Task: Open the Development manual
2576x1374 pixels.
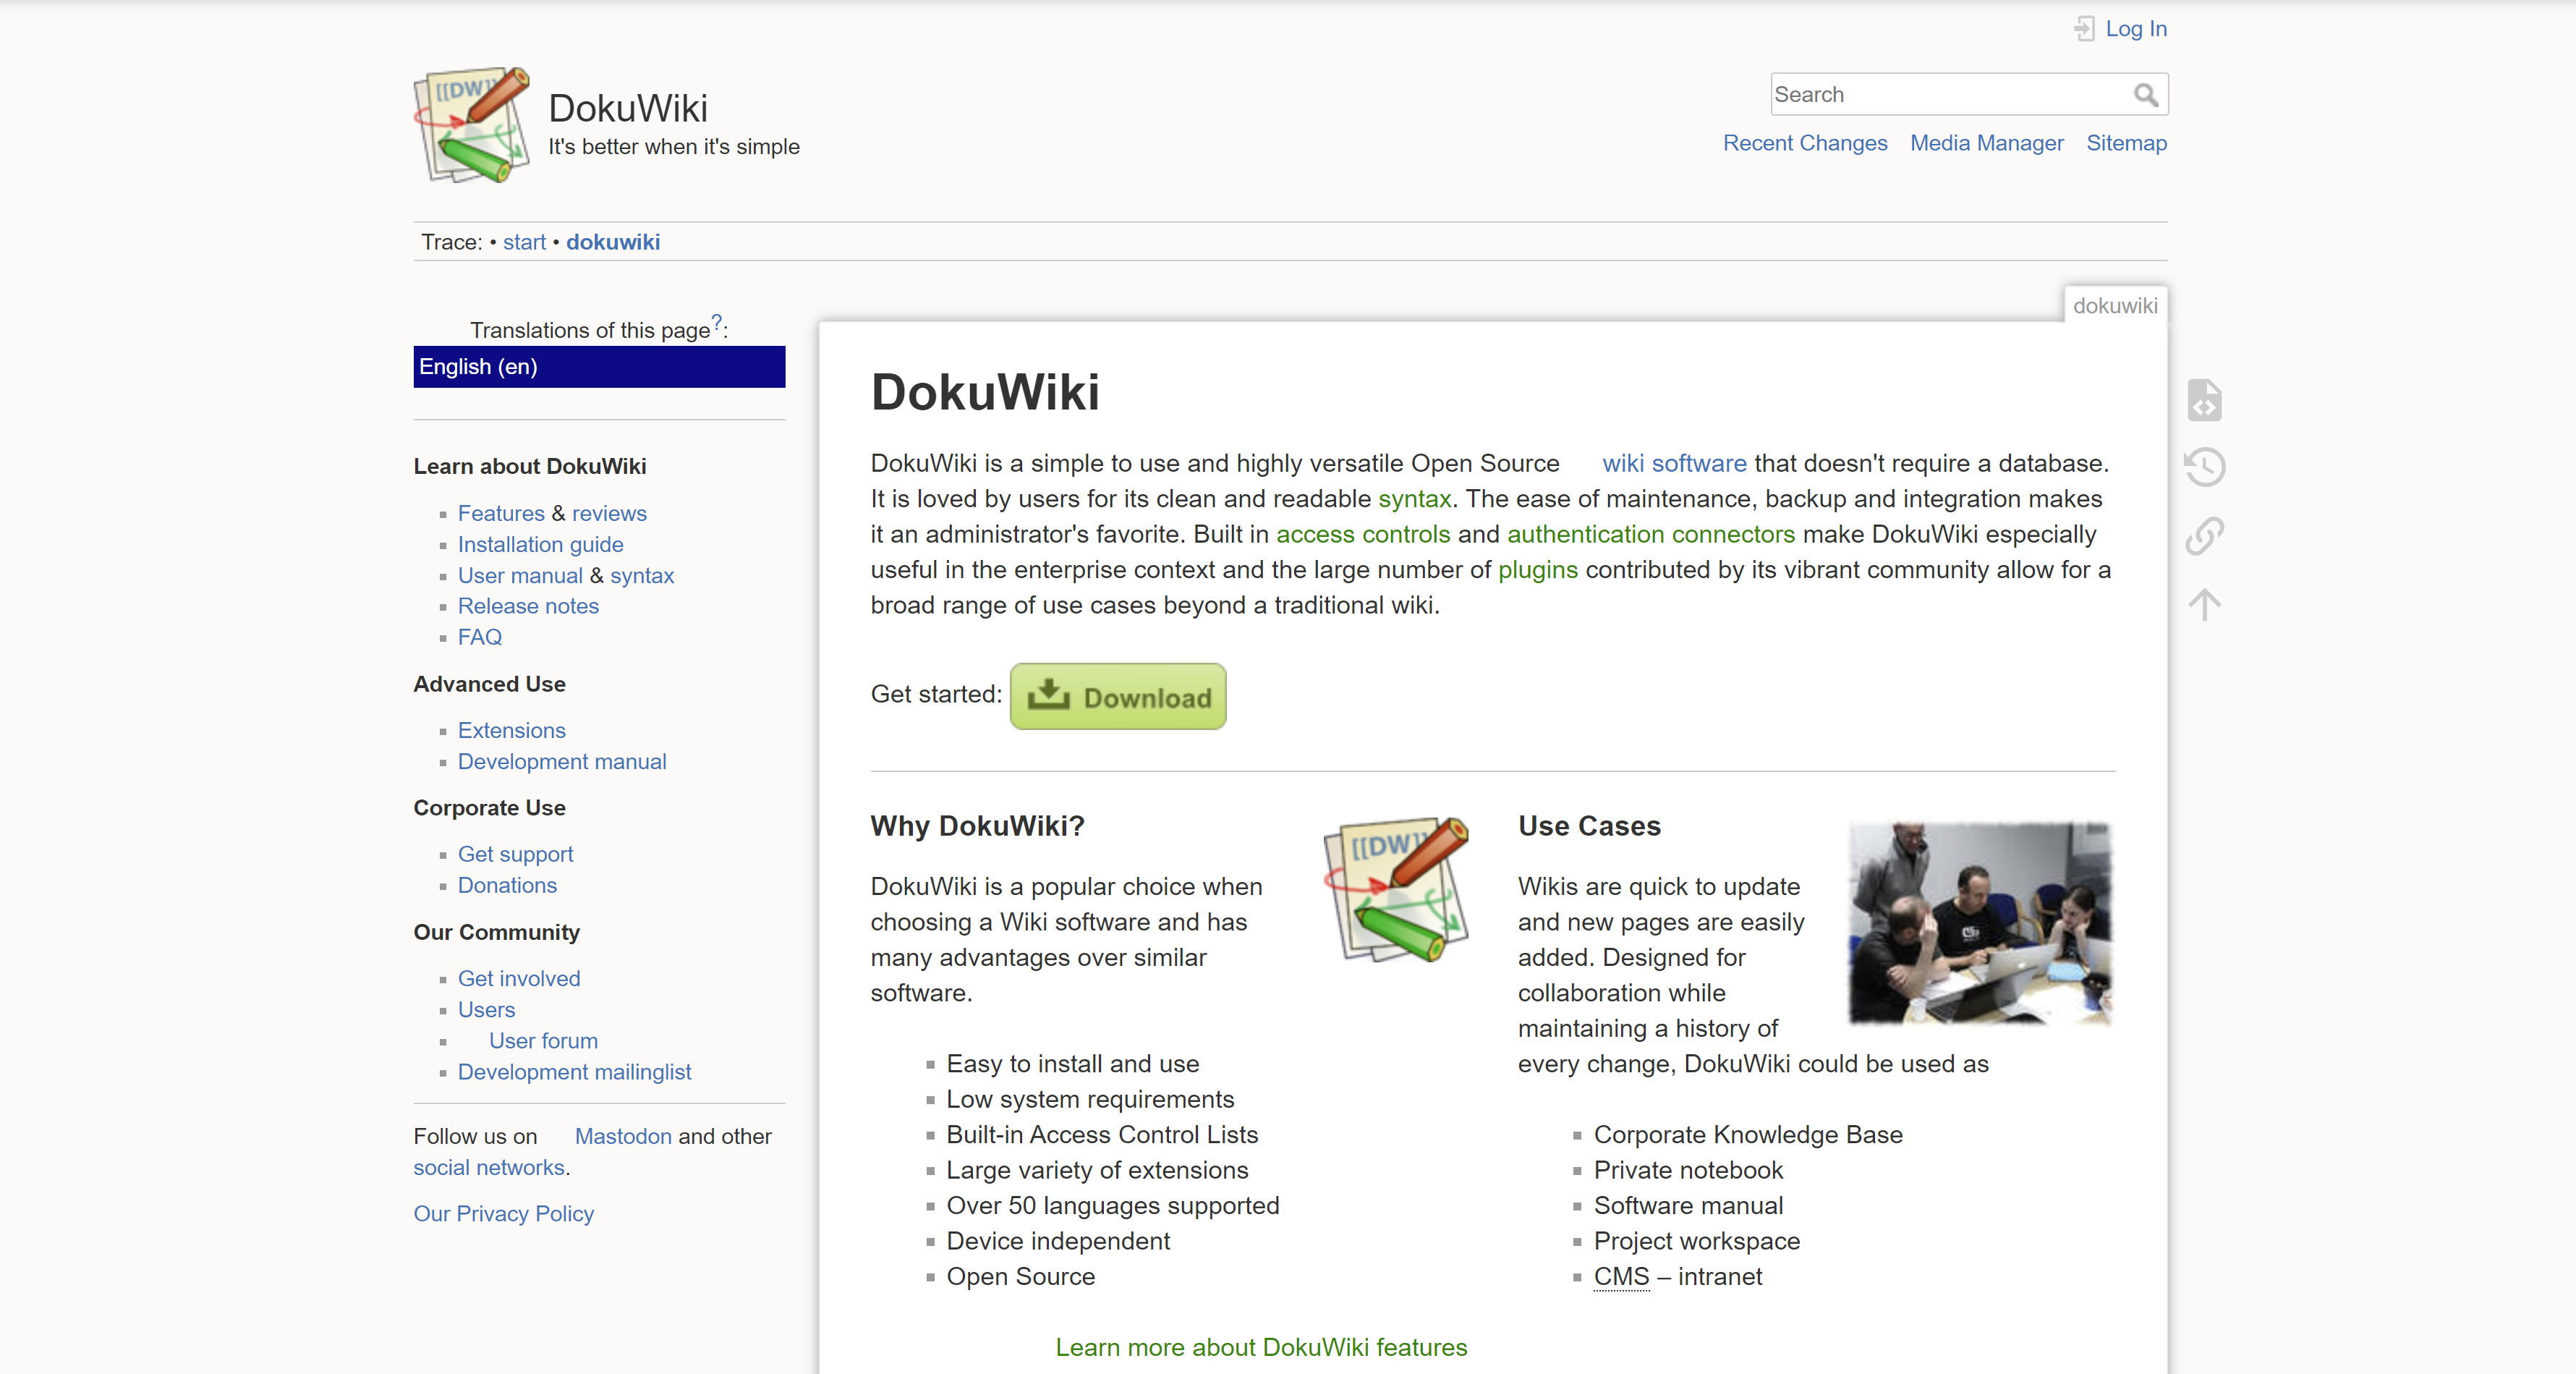Action: click(x=562, y=761)
